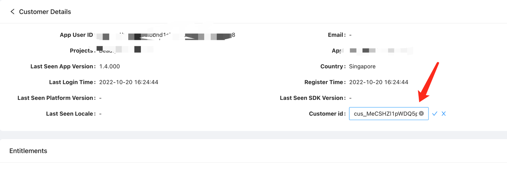Click the Customer id label
The height and width of the screenshot is (169, 507).
click(327, 114)
